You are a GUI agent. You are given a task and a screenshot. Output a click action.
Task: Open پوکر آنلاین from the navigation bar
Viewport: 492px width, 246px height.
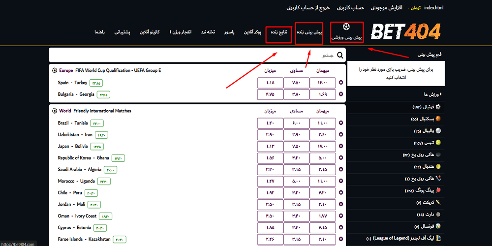tap(251, 32)
